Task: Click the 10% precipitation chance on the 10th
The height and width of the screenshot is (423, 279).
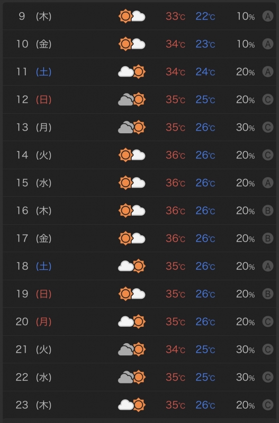Action: [245, 44]
